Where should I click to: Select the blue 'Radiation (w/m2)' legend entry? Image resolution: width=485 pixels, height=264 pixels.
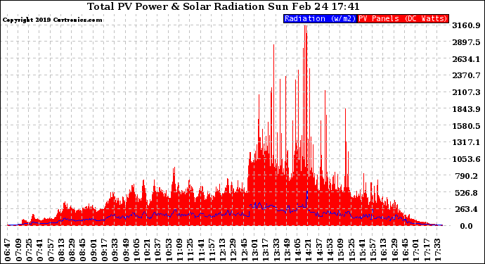[320, 18]
